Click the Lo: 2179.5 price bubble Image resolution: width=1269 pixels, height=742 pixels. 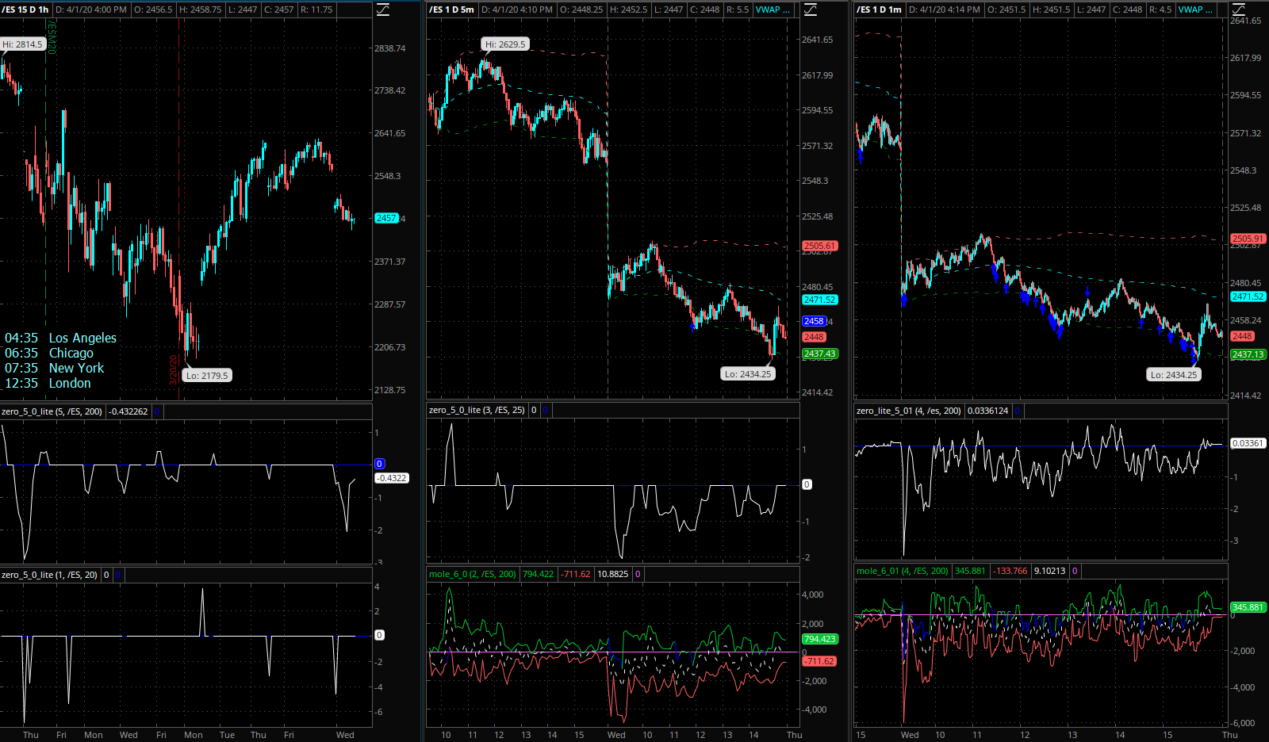click(x=207, y=376)
